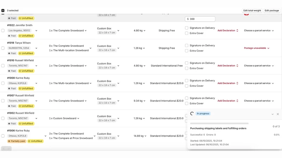Open Custom Box package dropdown for order #1008
This screenshot has width=282, height=158.
point(118,83)
